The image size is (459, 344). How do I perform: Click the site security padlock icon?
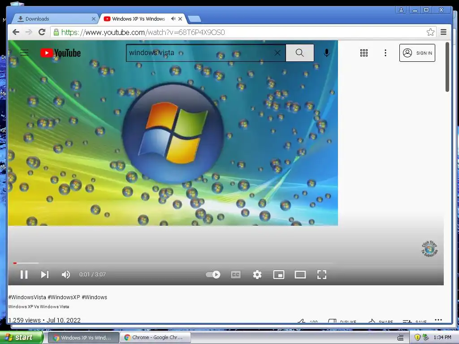[x=56, y=32]
